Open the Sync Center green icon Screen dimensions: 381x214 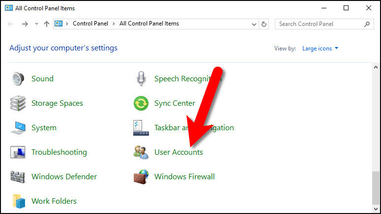141,103
